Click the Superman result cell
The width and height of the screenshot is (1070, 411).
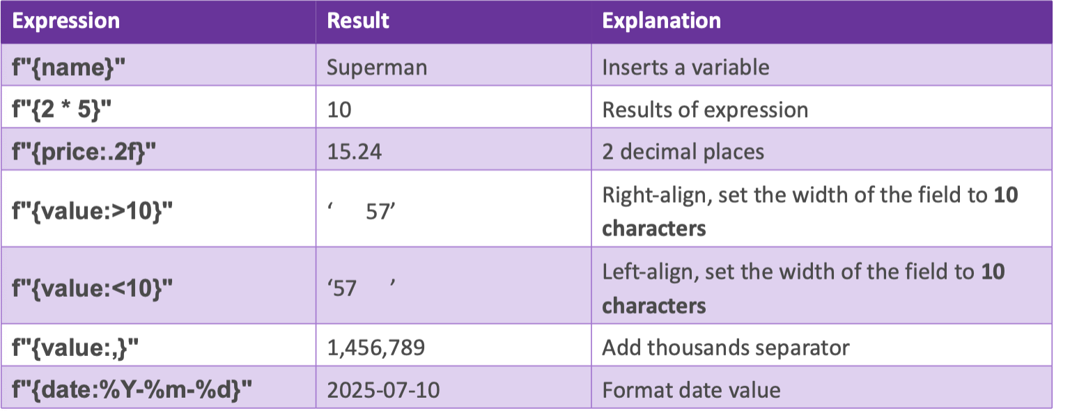[x=377, y=67]
